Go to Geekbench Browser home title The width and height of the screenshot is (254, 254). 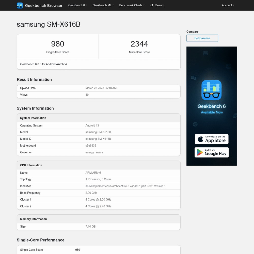coord(44,5)
